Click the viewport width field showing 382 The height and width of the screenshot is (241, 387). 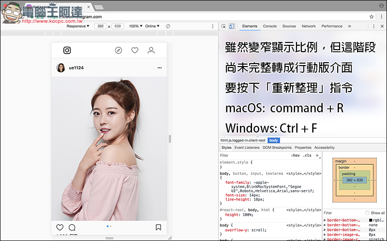(x=101, y=26)
